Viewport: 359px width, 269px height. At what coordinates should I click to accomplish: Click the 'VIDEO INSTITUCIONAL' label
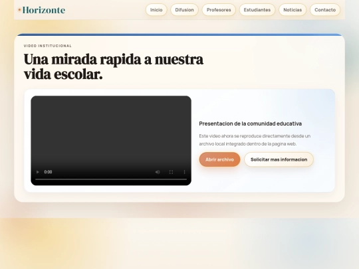pos(48,46)
